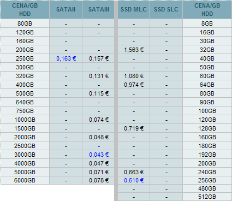The image size is (232, 201).
Task: Select the 0,131 € SATAIII price cell
Action: [99, 76]
